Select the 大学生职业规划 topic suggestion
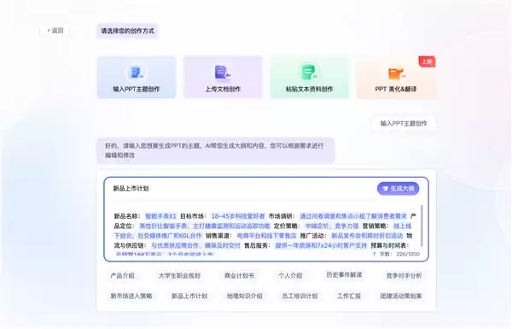The width and height of the screenshot is (512, 329). (x=179, y=276)
